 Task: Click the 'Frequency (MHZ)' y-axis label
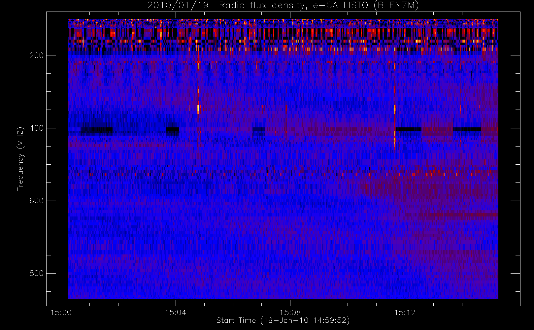(x=20, y=159)
